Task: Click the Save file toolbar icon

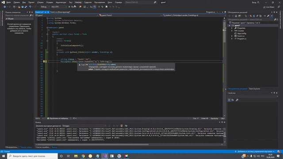Action: [x=23, y=7]
